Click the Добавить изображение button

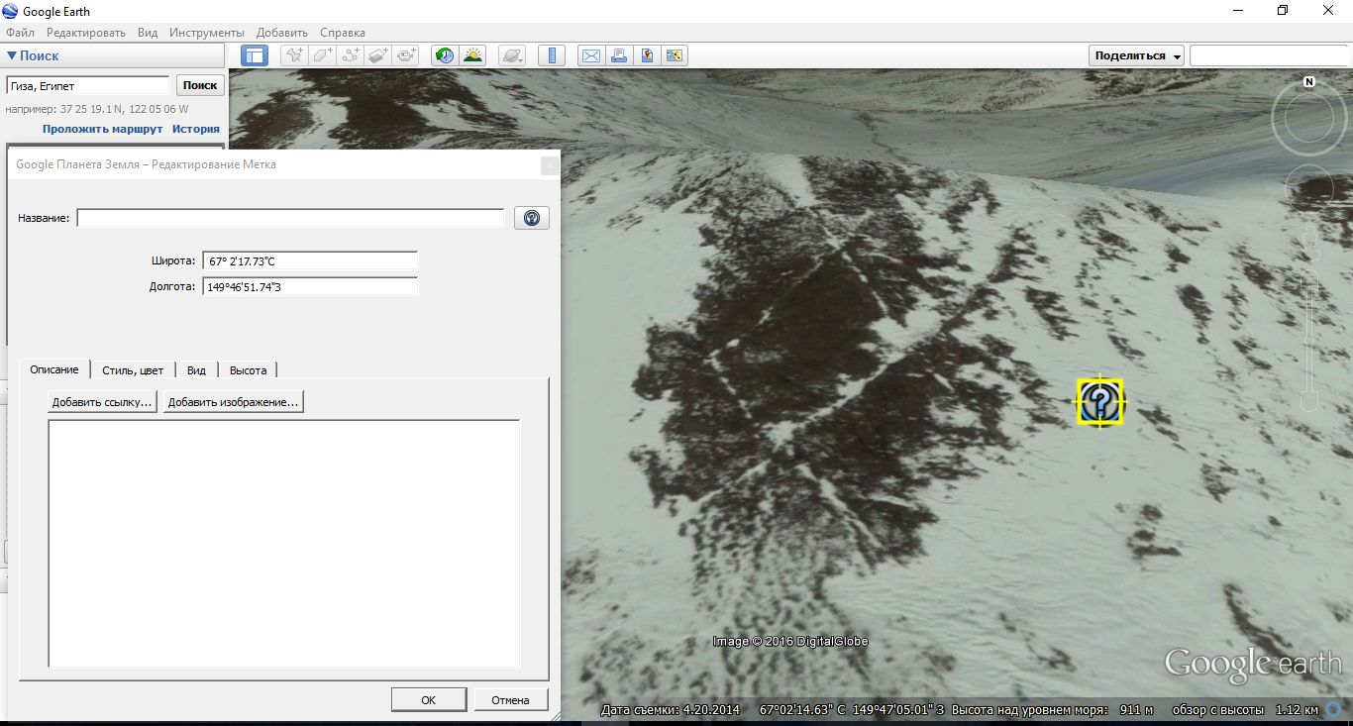pos(233,402)
